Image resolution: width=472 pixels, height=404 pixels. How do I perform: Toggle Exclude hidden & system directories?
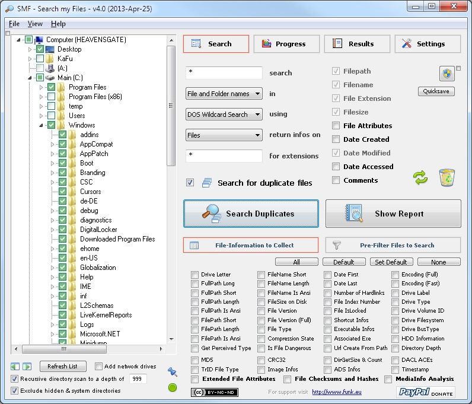tap(14, 391)
